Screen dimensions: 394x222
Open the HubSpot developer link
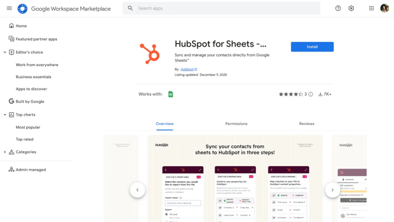coord(187,69)
